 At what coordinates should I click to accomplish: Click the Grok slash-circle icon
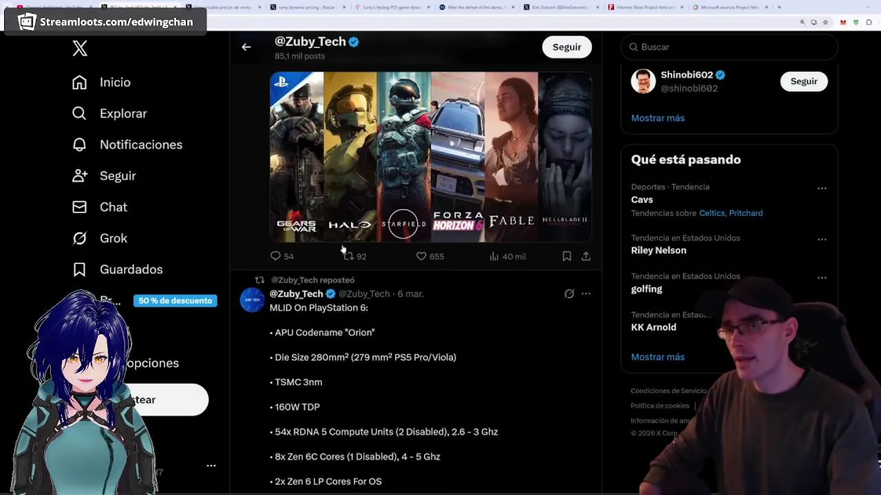pos(80,238)
